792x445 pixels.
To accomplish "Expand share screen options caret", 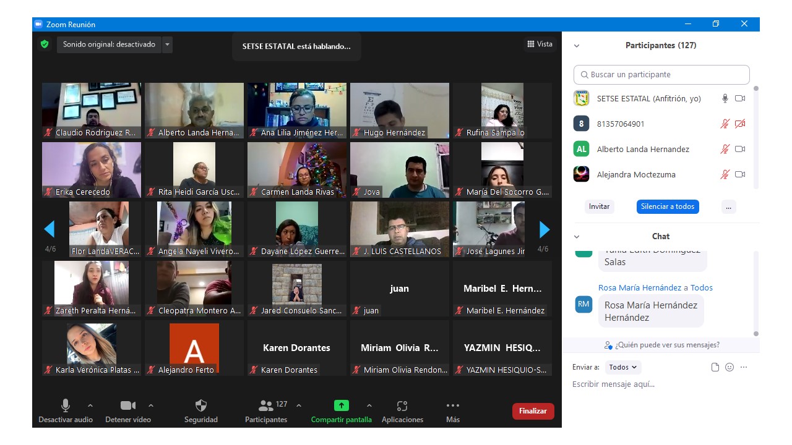I will 369,405.
